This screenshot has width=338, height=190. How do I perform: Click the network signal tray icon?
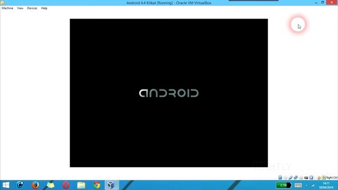pos(313,185)
